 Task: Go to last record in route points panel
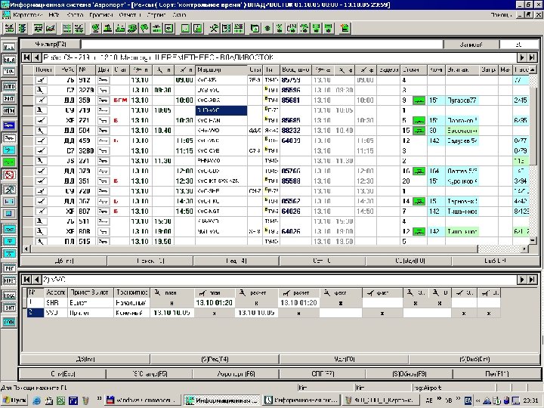click(x=532, y=280)
